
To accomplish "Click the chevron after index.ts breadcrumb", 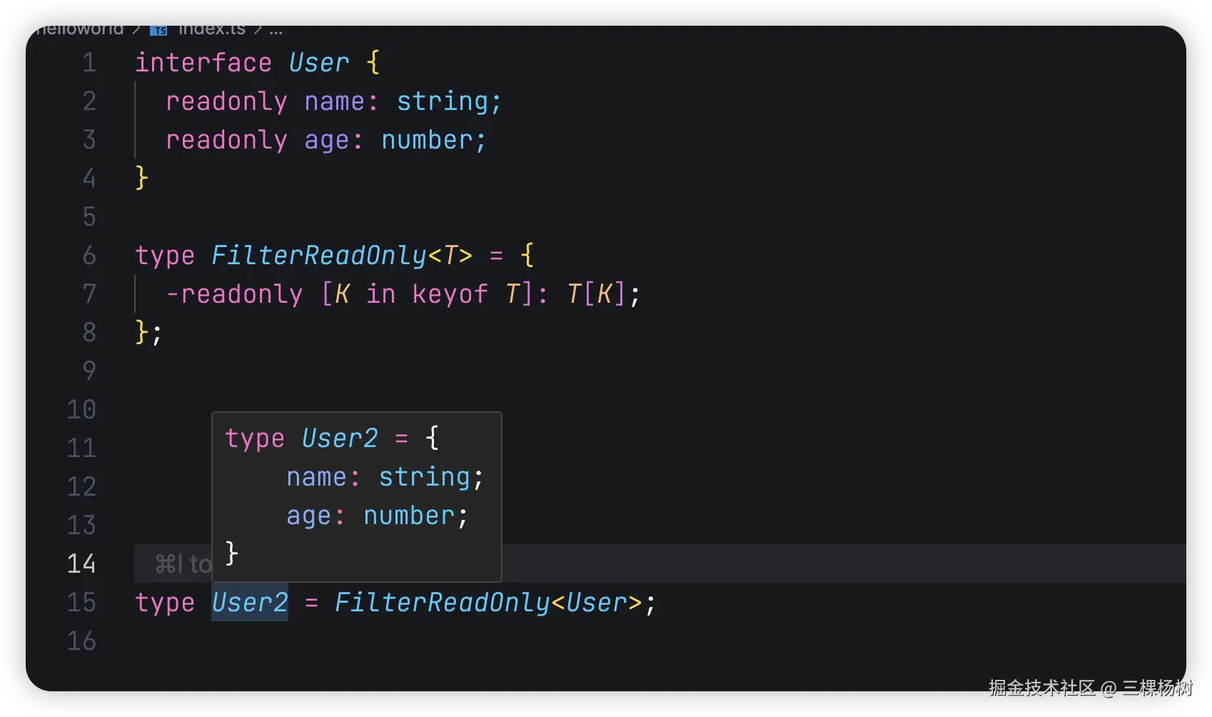I will click(258, 30).
